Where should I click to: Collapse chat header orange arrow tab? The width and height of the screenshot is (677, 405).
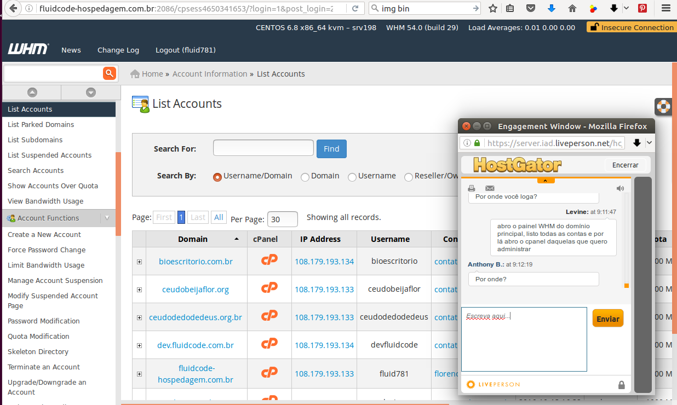(546, 180)
